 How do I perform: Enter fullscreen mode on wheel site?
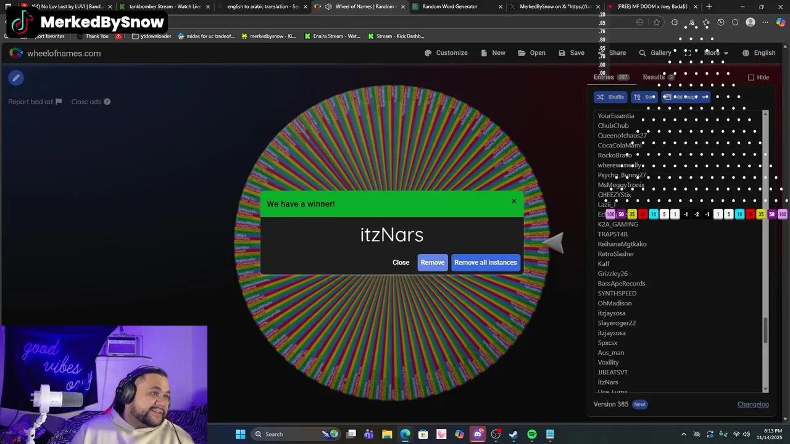tap(687, 53)
